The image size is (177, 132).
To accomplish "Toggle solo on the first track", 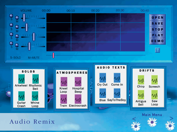I will (11, 16).
